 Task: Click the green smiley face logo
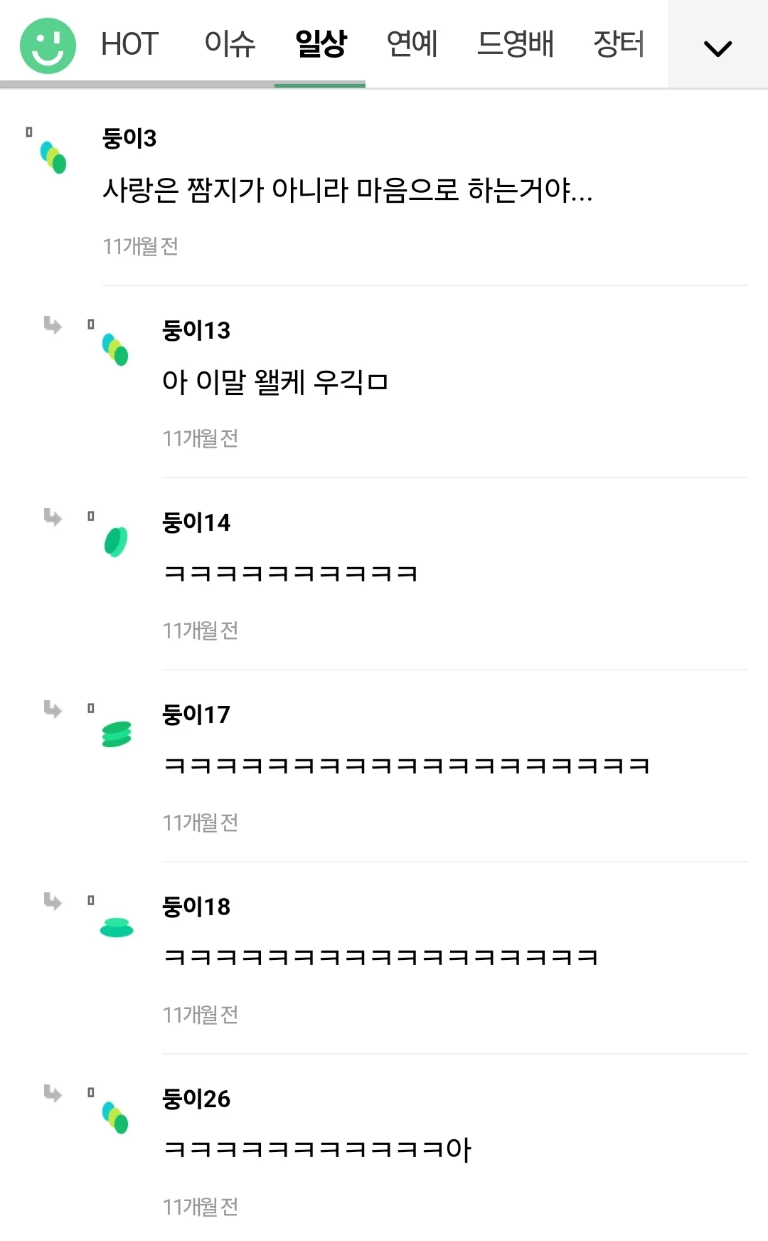[48, 46]
